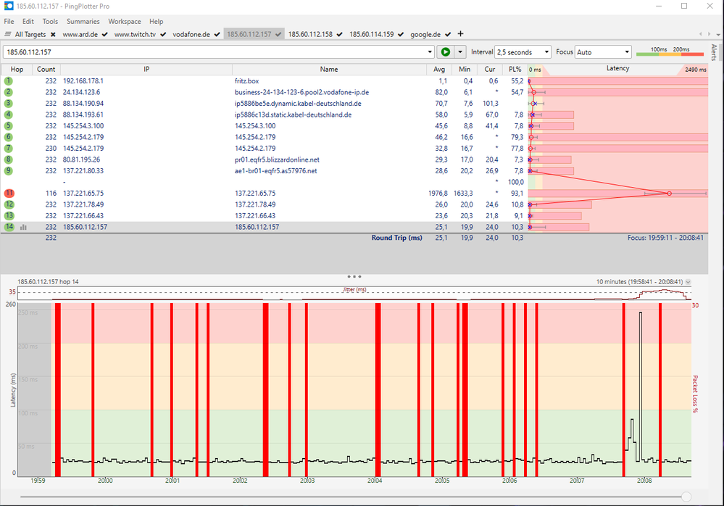Disable tracing checkmark for google.de
This screenshot has width=724, height=506.
[447, 33]
